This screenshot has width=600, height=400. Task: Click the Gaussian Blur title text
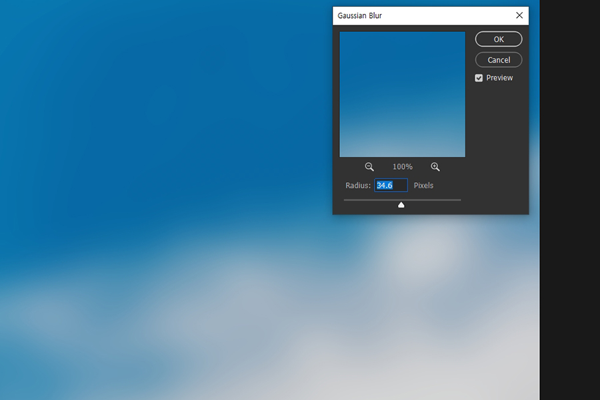pyautogui.click(x=360, y=16)
